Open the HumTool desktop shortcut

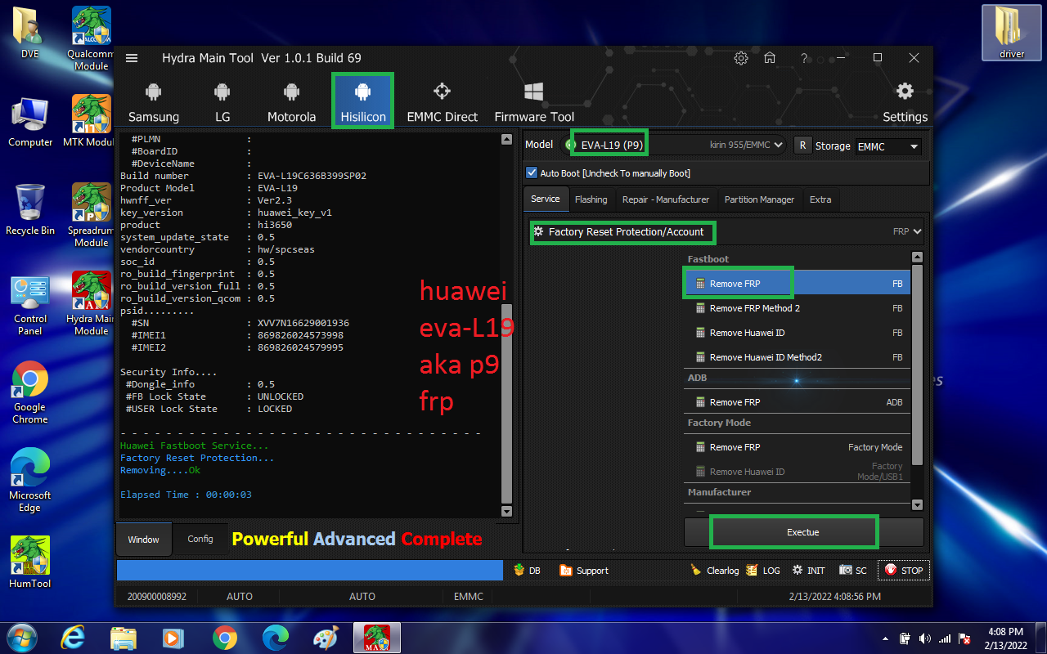tap(30, 562)
